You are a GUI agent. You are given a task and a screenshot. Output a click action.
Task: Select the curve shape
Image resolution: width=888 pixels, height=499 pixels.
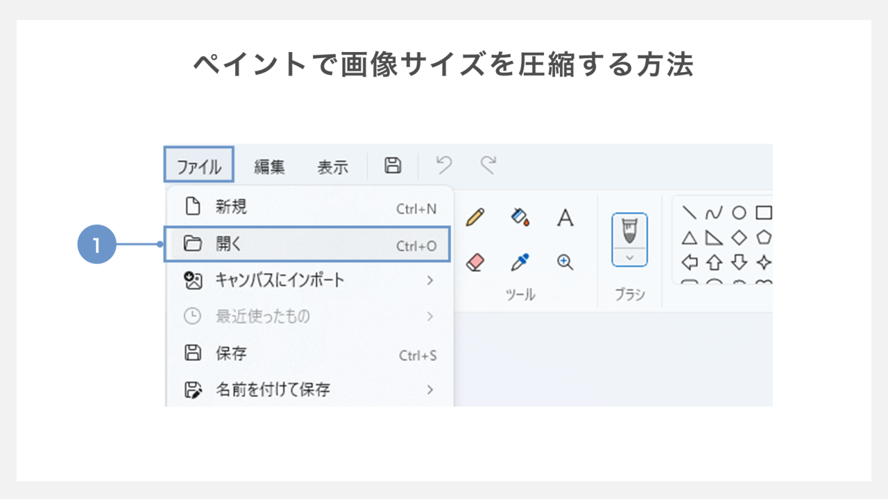coord(715,213)
